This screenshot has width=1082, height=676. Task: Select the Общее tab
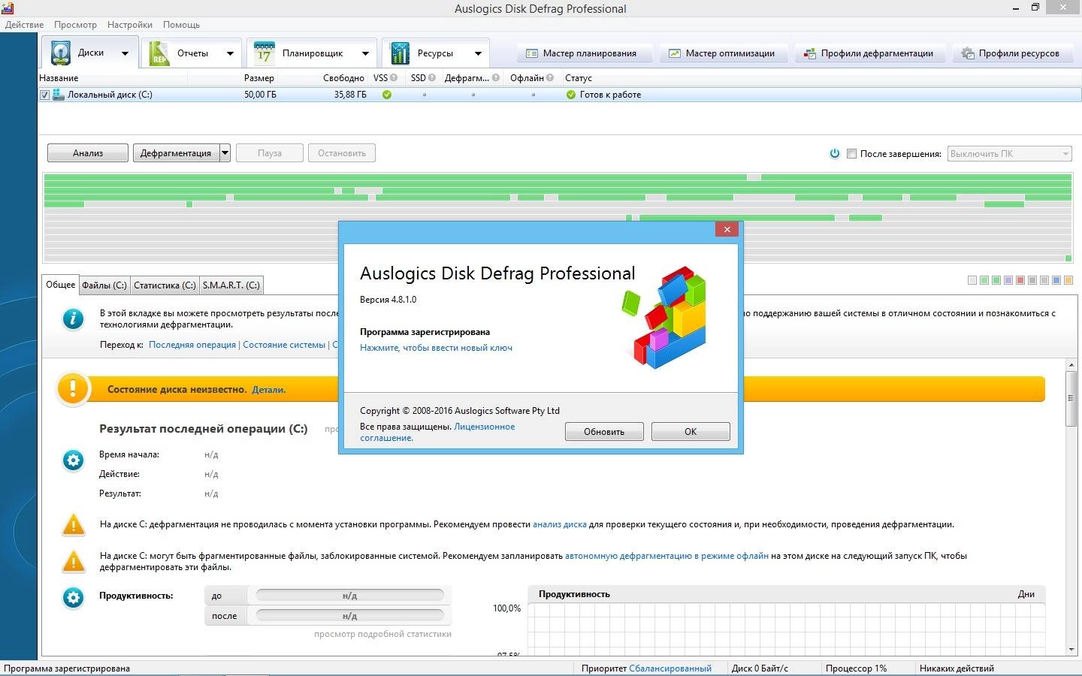pyautogui.click(x=61, y=285)
